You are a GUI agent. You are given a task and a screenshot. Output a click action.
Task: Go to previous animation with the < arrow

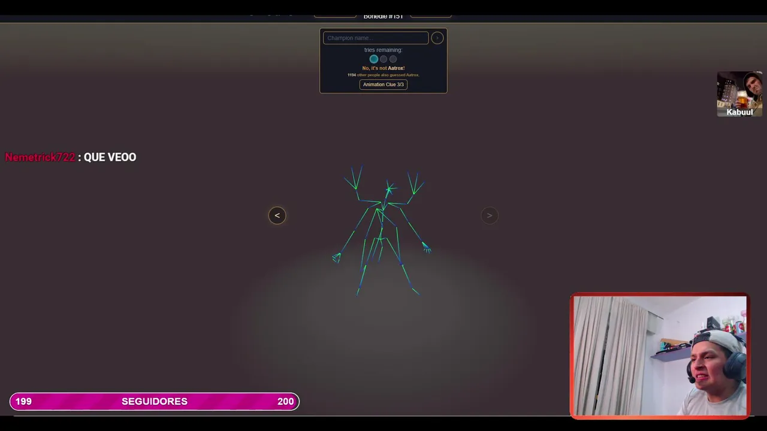pos(277,215)
